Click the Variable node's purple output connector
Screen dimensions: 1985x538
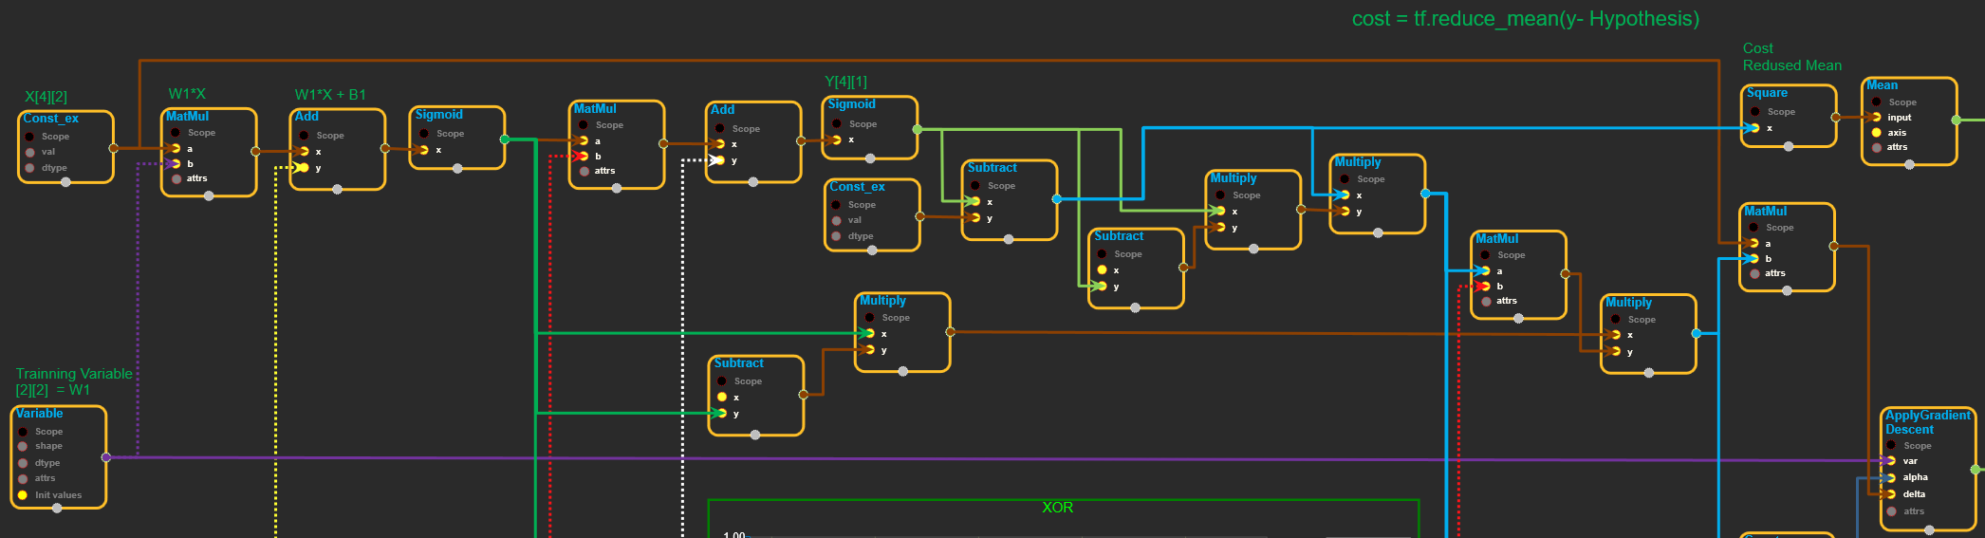tap(105, 457)
